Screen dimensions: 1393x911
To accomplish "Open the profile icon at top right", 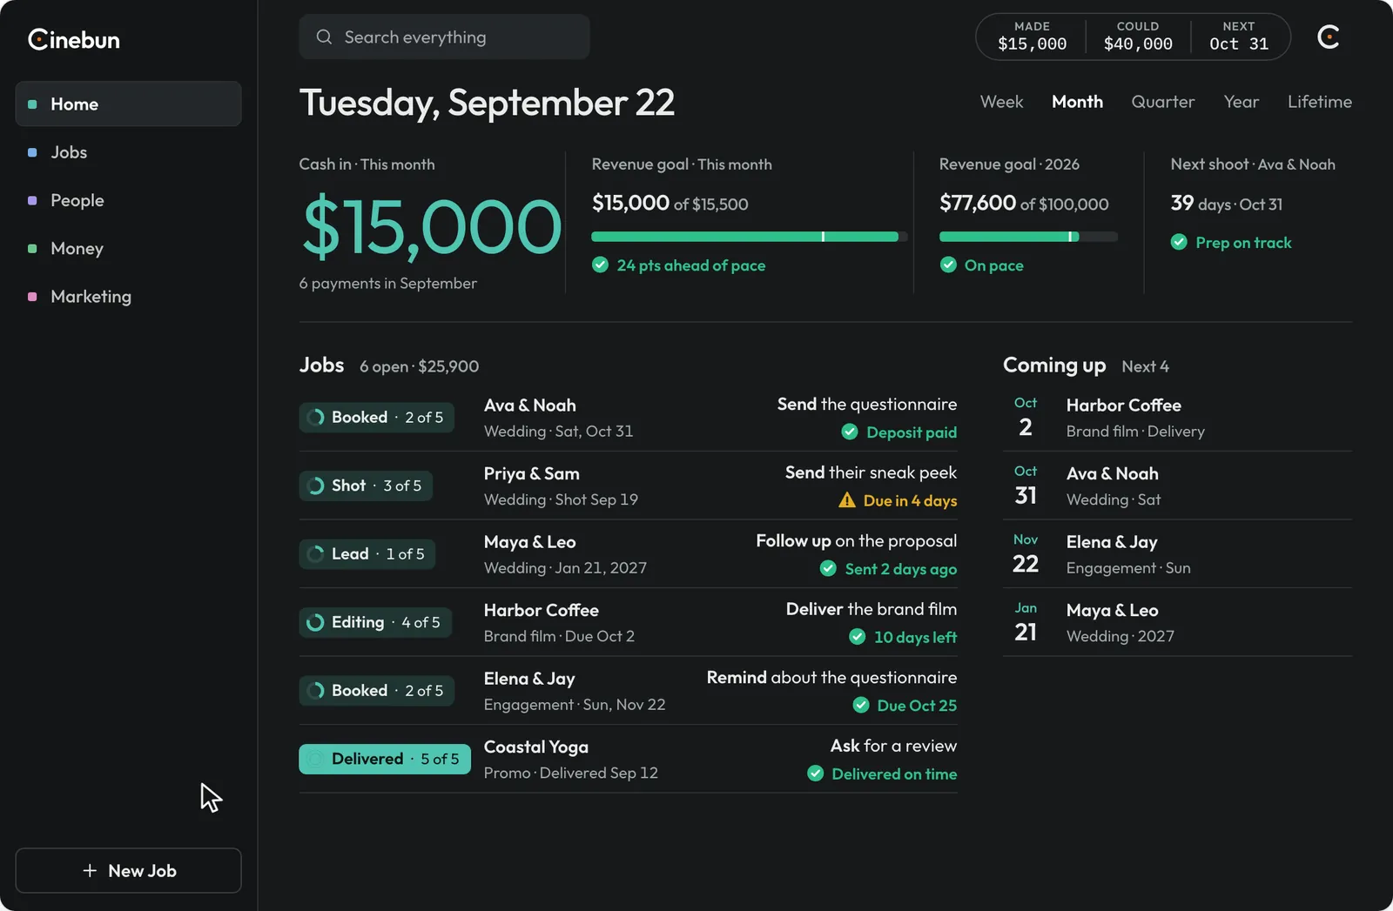I will tap(1328, 37).
